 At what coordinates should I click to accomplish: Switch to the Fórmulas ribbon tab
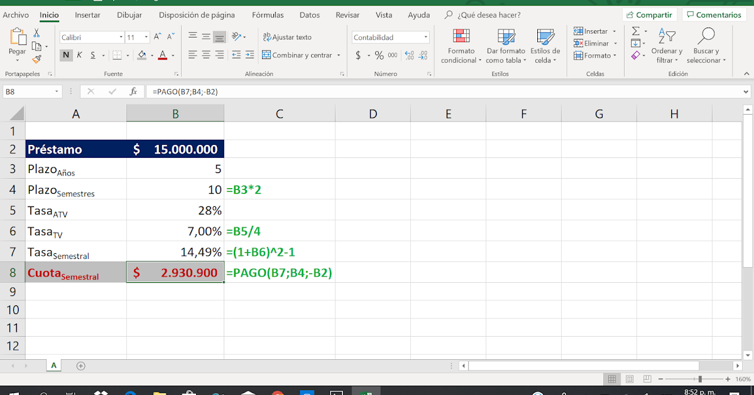tap(268, 14)
